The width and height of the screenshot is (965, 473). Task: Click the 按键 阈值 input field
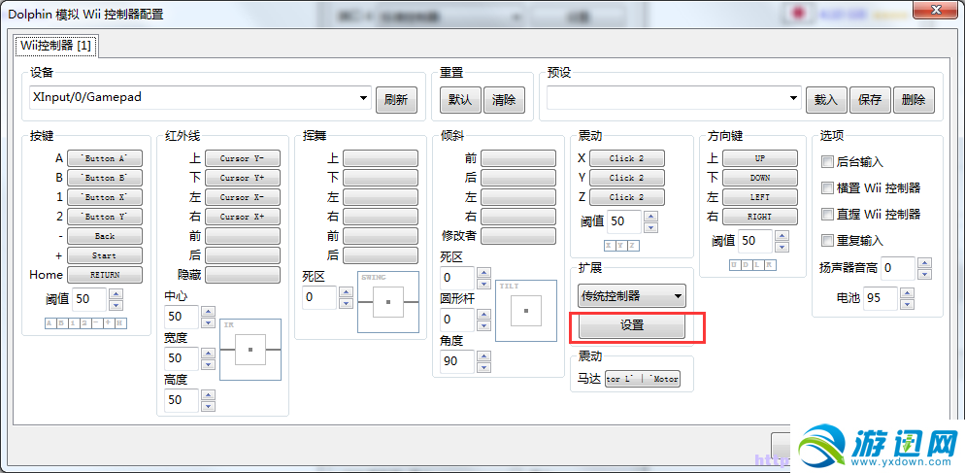click(x=89, y=299)
